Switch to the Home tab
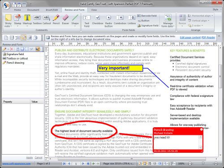This screenshot has width=224, height=168. click(17, 10)
